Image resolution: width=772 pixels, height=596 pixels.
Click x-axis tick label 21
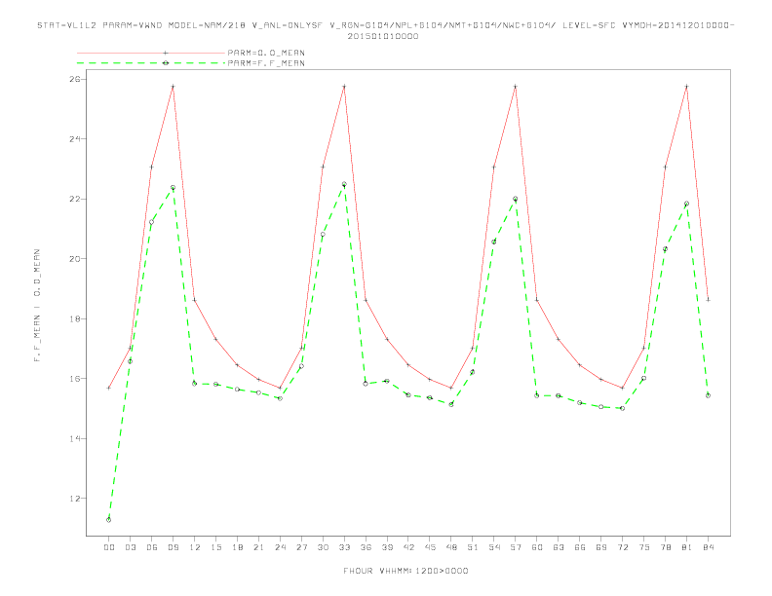tap(258, 547)
